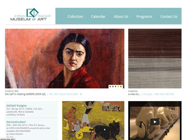Select the third slideshow dot
The image size is (188, 140).
click(x=115, y=86)
